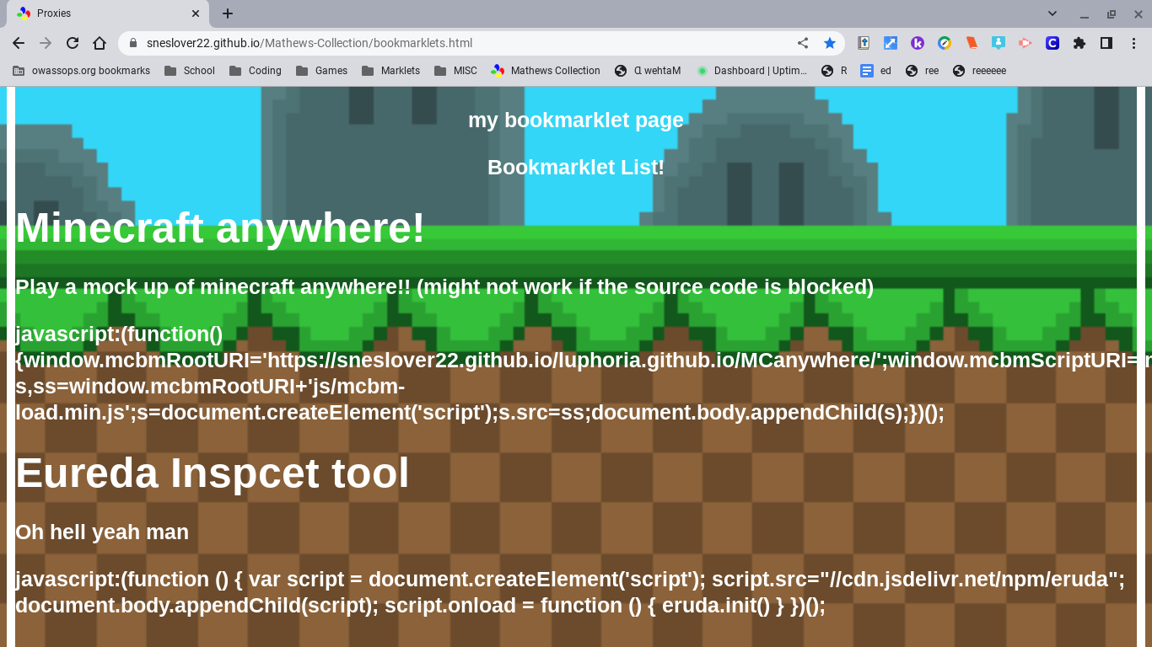Toggle the bookmark star for this page
This screenshot has width=1152, height=647.
coord(830,43)
